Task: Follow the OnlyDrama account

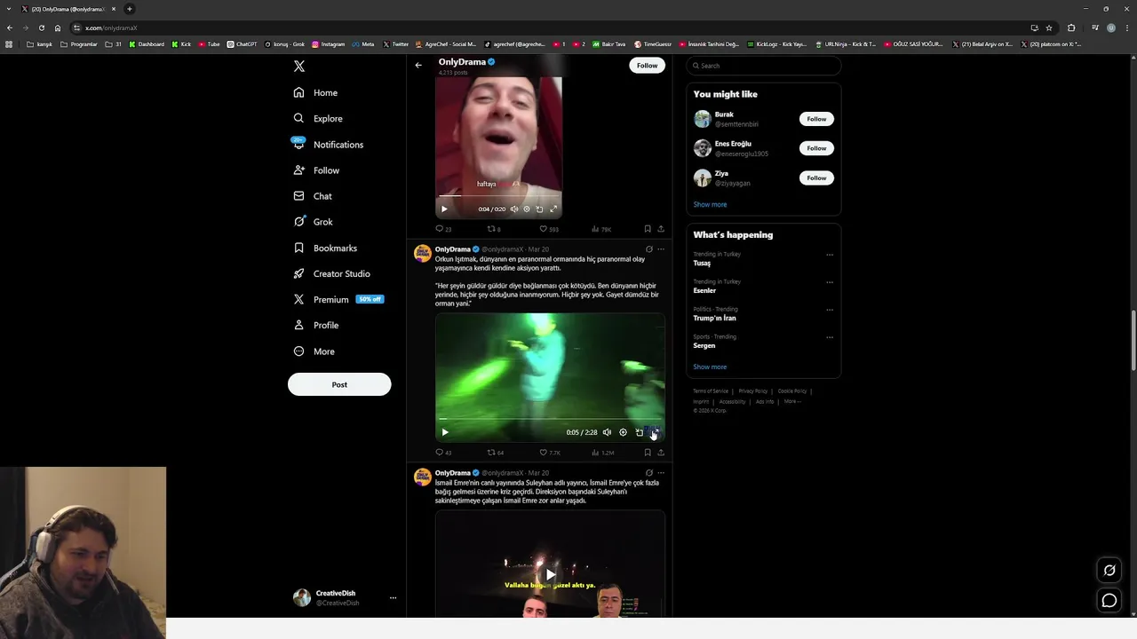Action: click(647, 65)
